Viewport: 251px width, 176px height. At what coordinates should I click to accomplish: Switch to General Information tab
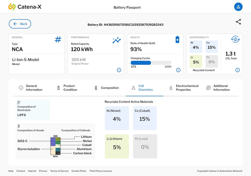(31, 88)
